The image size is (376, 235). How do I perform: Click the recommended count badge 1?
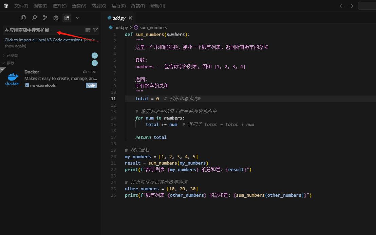point(94,63)
